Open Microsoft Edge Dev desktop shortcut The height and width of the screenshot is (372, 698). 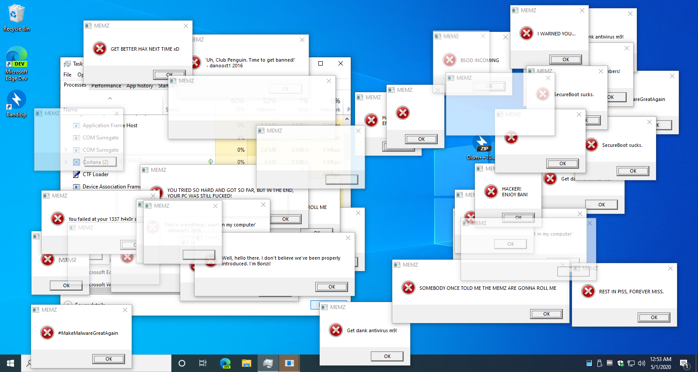(17, 64)
